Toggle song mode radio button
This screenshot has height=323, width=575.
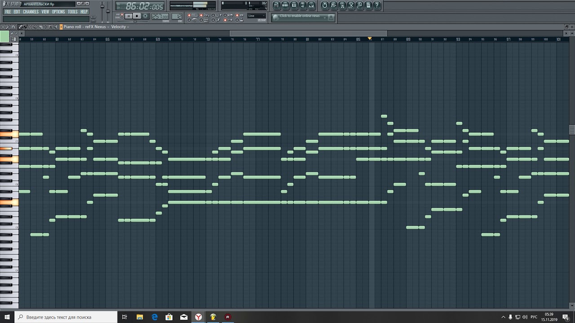[x=122, y=17]
